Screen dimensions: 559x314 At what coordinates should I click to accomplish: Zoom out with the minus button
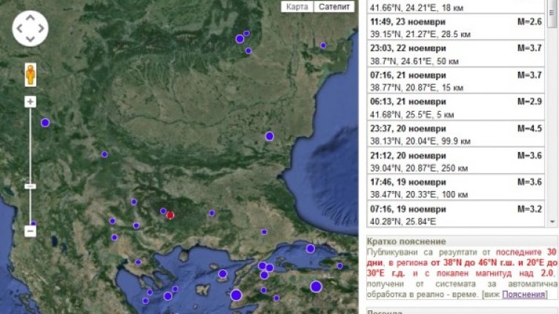coord(30,231)
